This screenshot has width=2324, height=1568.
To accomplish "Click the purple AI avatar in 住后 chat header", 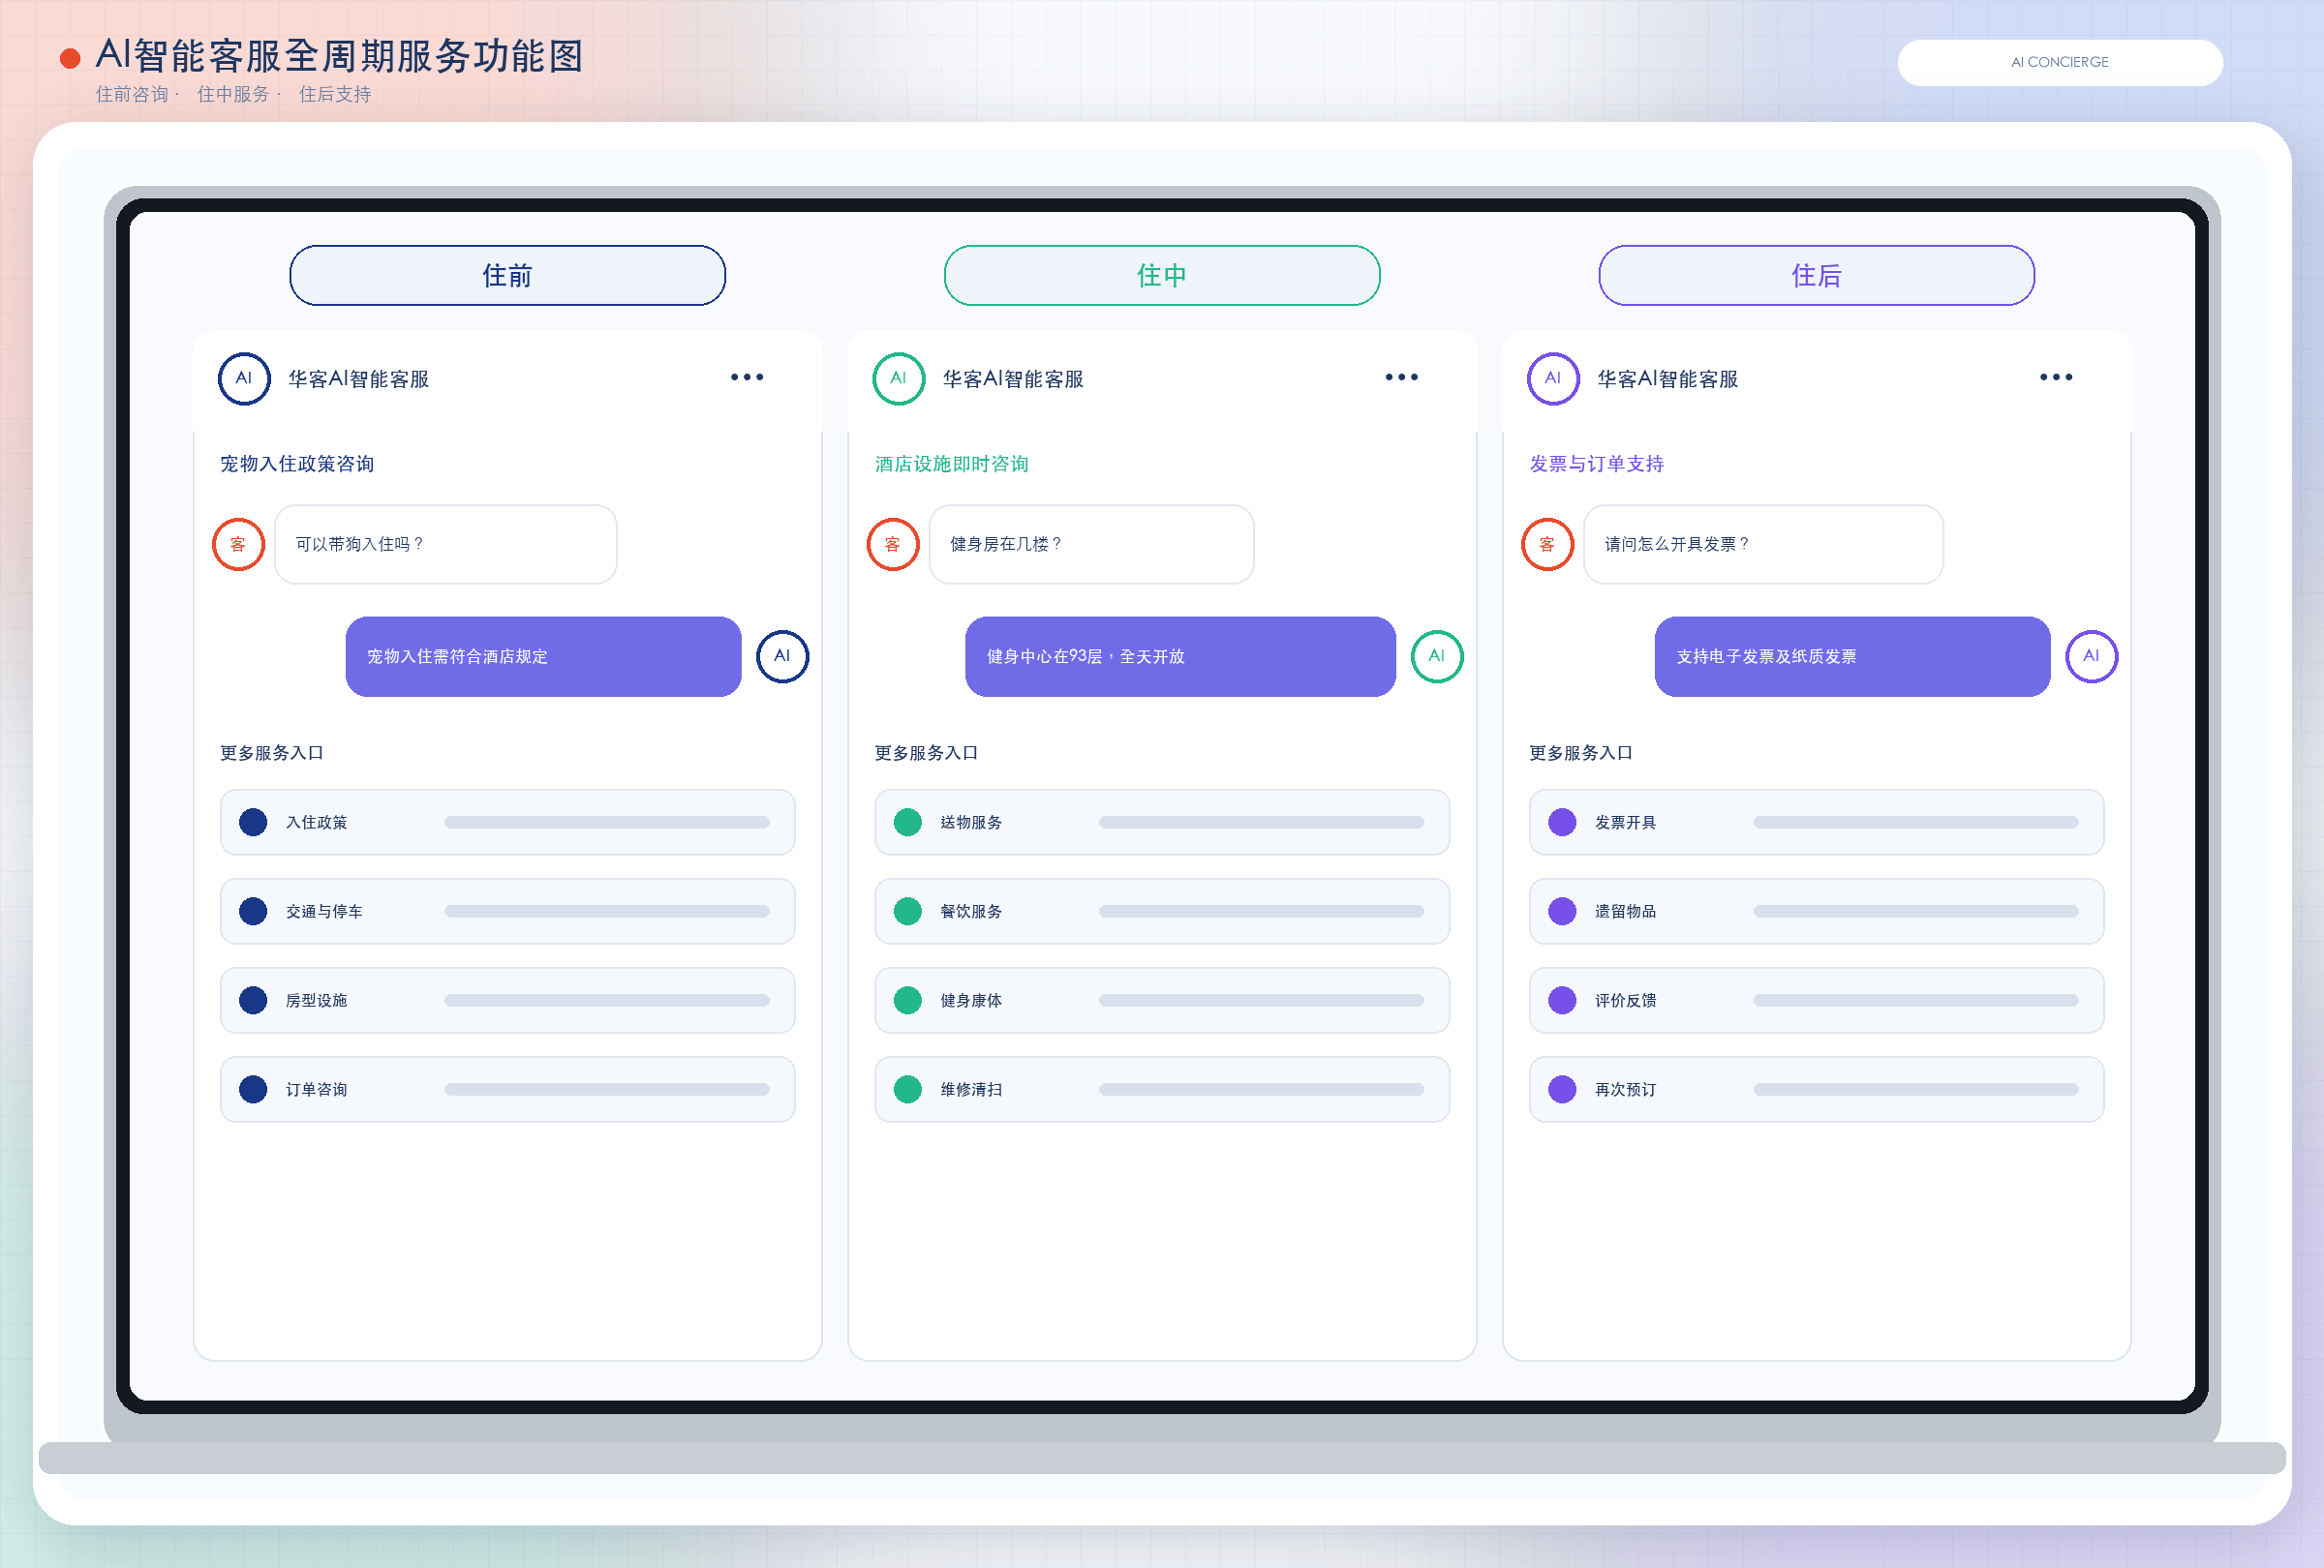I will coord(1553,378).
